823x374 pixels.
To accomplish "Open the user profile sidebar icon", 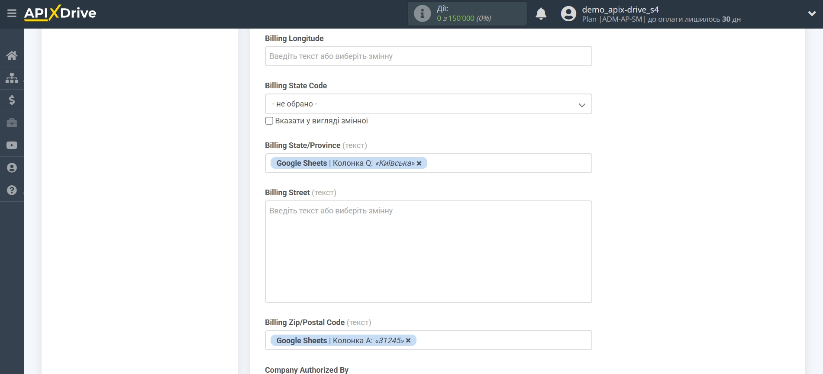I will tap(12, 168).
